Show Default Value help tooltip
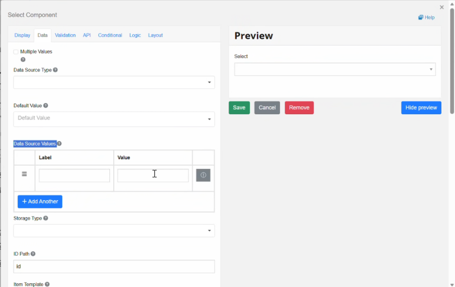This screenshot has height=287, width=455. (x=45, y=106)
